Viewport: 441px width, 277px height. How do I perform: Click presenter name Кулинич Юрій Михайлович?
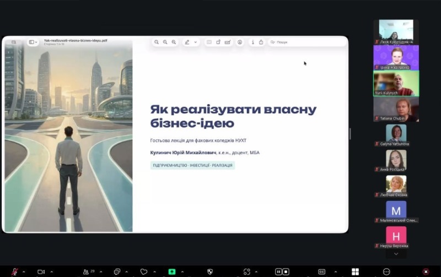183,153
